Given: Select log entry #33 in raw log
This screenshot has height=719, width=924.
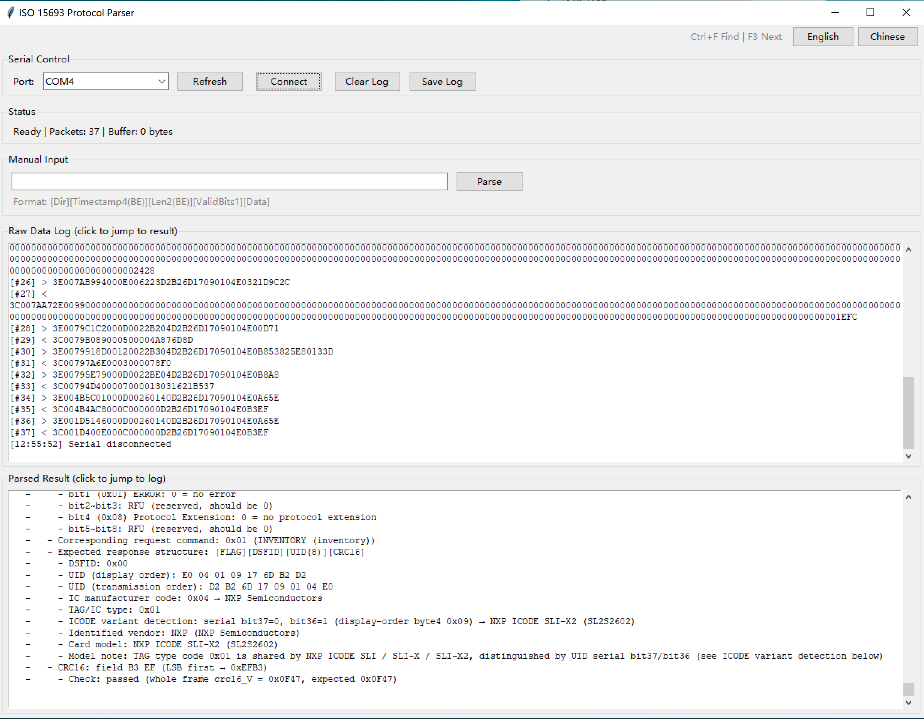Looking at the screenshot, I should click(x=112, y=386).
